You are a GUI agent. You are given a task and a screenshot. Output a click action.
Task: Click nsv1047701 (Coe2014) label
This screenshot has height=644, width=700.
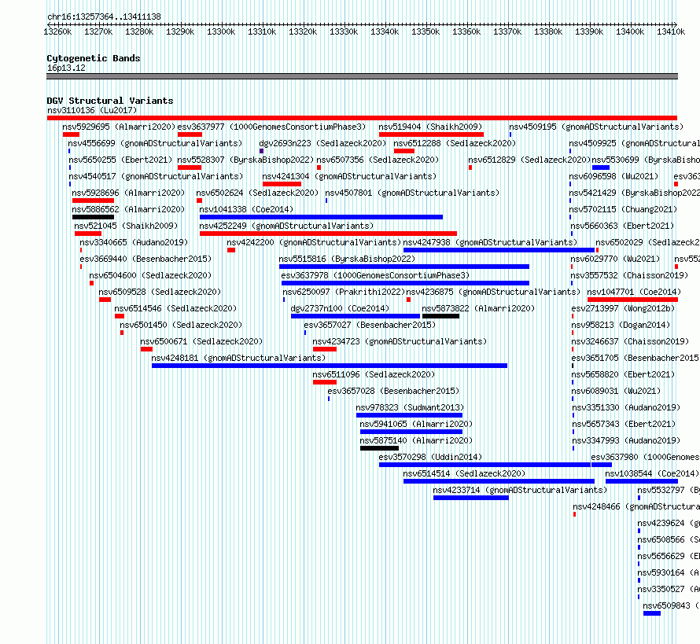click(634, 292)
